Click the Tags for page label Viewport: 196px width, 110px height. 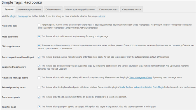(x=9, y=107)
